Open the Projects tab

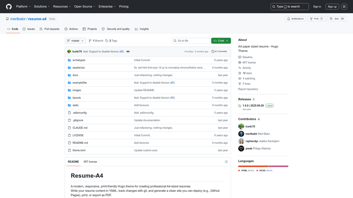(x=90, y=29)
